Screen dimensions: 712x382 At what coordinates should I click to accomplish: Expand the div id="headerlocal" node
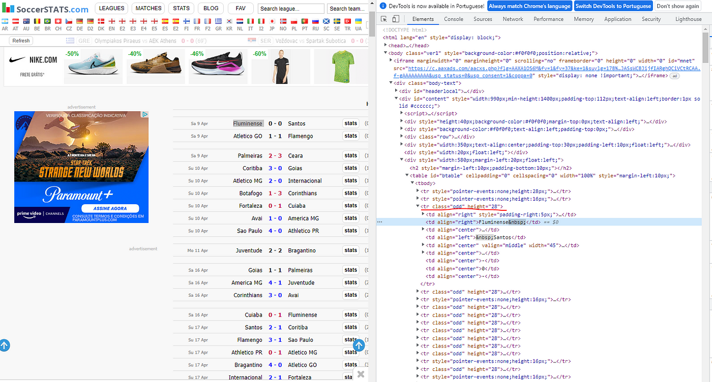(397, 91)
